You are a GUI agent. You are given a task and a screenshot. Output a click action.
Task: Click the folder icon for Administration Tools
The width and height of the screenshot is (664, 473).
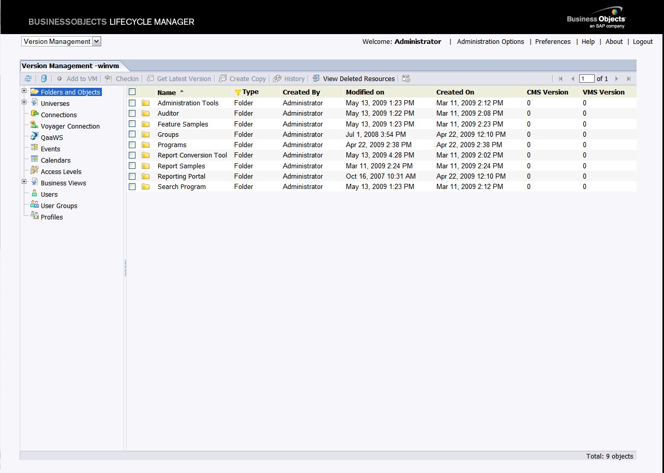click(x=146, y=103)
